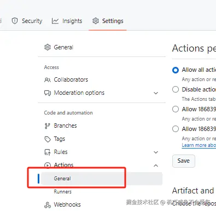Click the Actions permissions heading

coord(194,48)
